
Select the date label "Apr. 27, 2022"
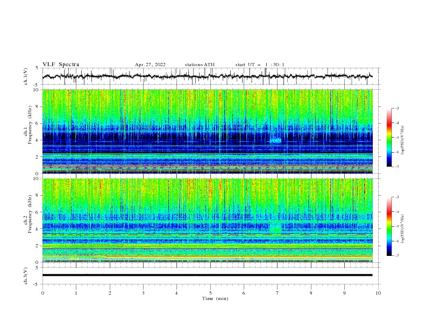pos(150,65)
